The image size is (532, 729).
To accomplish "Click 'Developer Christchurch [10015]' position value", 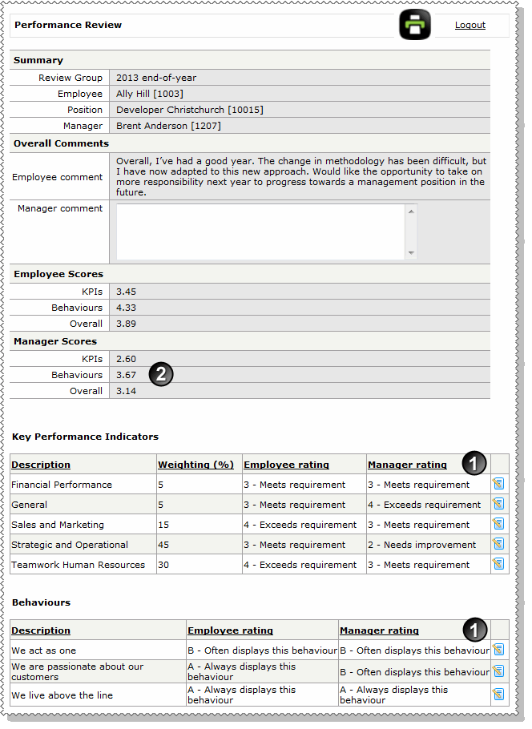I will point(190,110).
